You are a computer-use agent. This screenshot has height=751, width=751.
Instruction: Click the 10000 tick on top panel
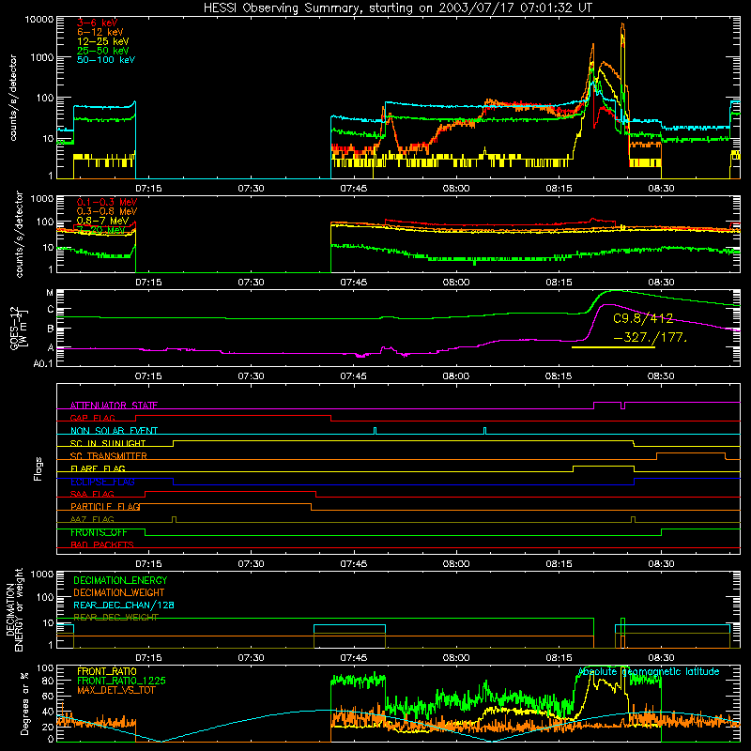[x=39, y=19]
